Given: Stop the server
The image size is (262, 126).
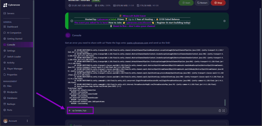Looking at the screenshot, I should point(218,3).
